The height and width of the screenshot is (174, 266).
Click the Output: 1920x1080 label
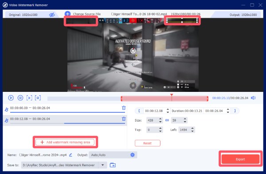243,15
